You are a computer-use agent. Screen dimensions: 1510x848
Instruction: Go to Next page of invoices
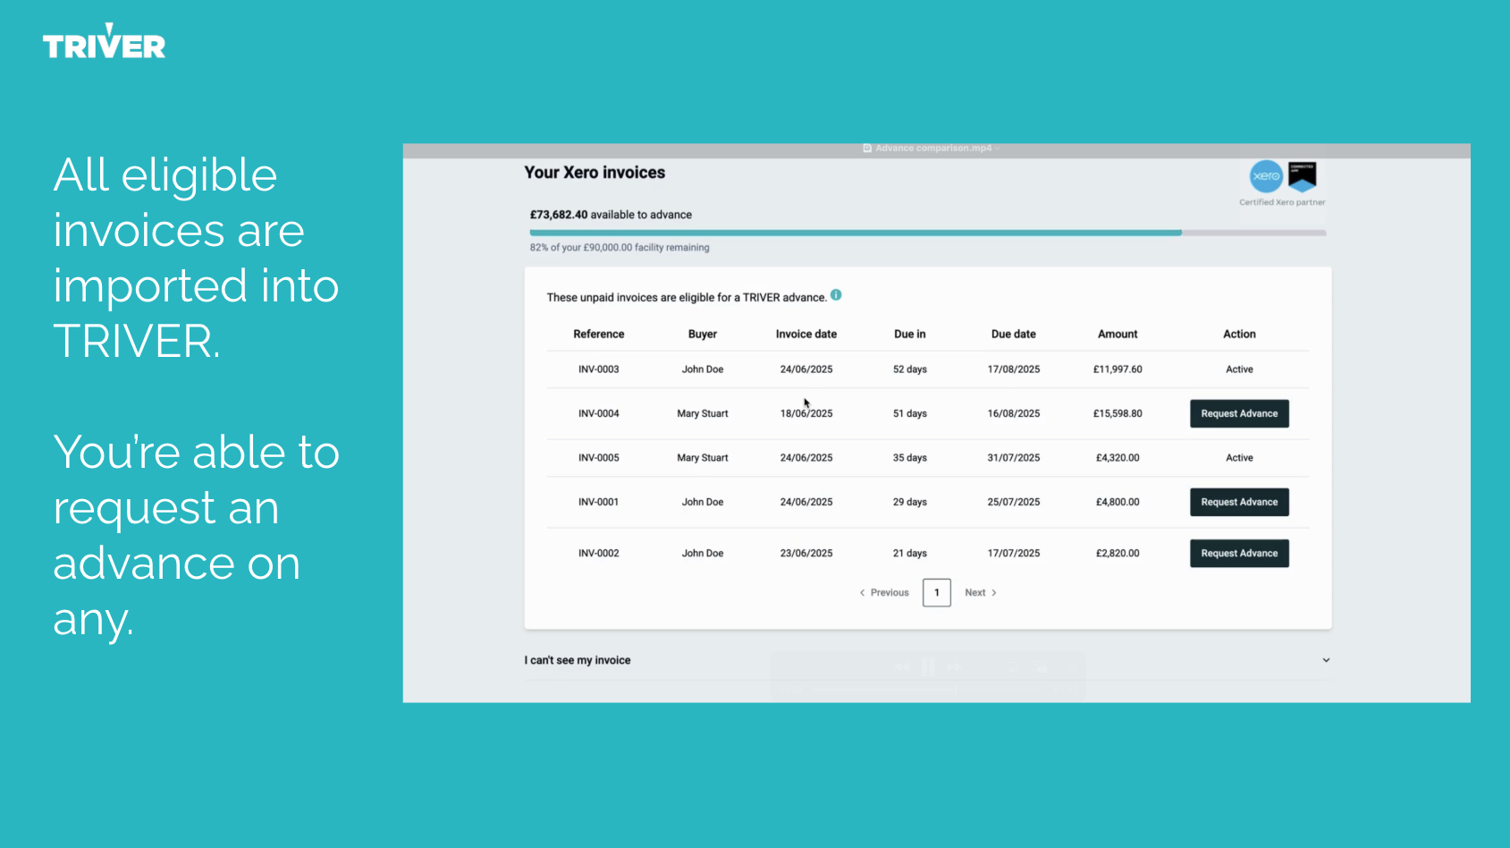981,592
